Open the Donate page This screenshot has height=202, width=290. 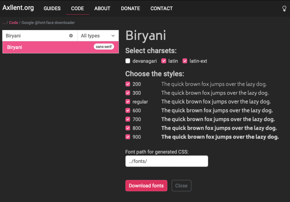pos(130,8)
